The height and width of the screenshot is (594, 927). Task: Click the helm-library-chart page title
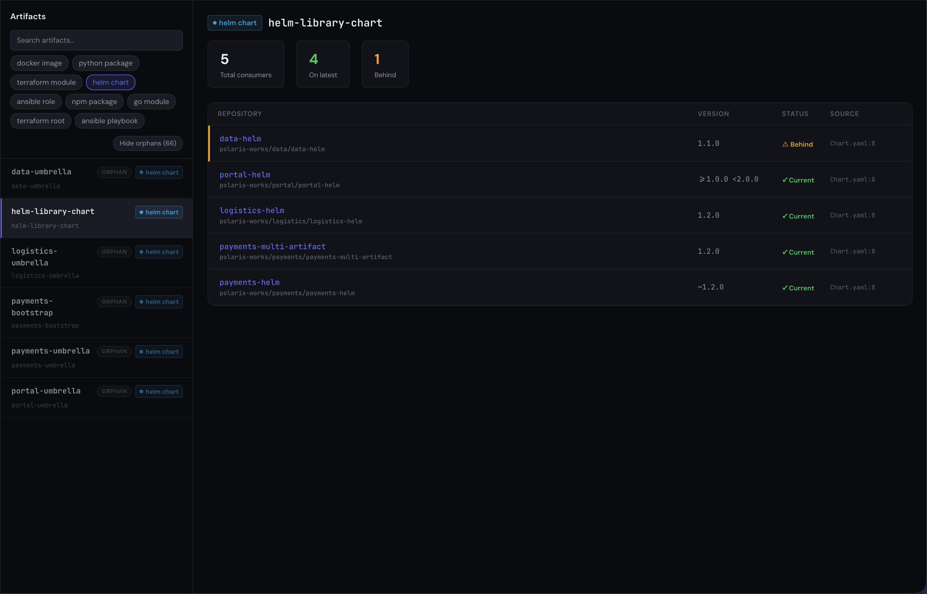click(325, 23)
